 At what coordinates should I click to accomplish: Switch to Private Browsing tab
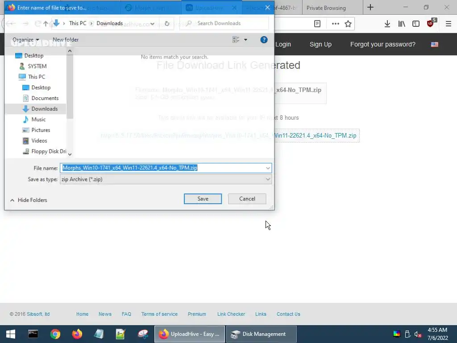click(326, 8)
